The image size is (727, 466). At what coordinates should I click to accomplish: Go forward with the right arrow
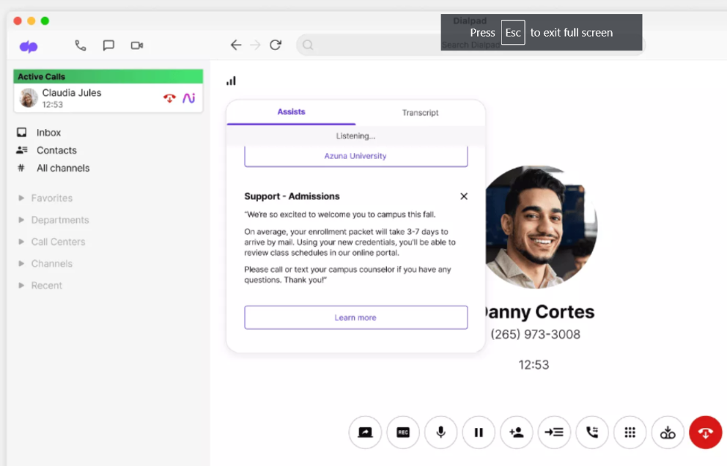255,45
